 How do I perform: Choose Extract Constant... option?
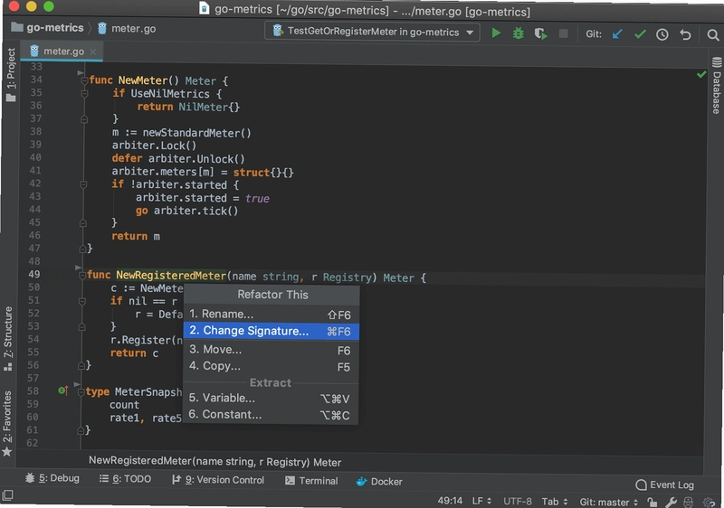click(x=271, y=415)
